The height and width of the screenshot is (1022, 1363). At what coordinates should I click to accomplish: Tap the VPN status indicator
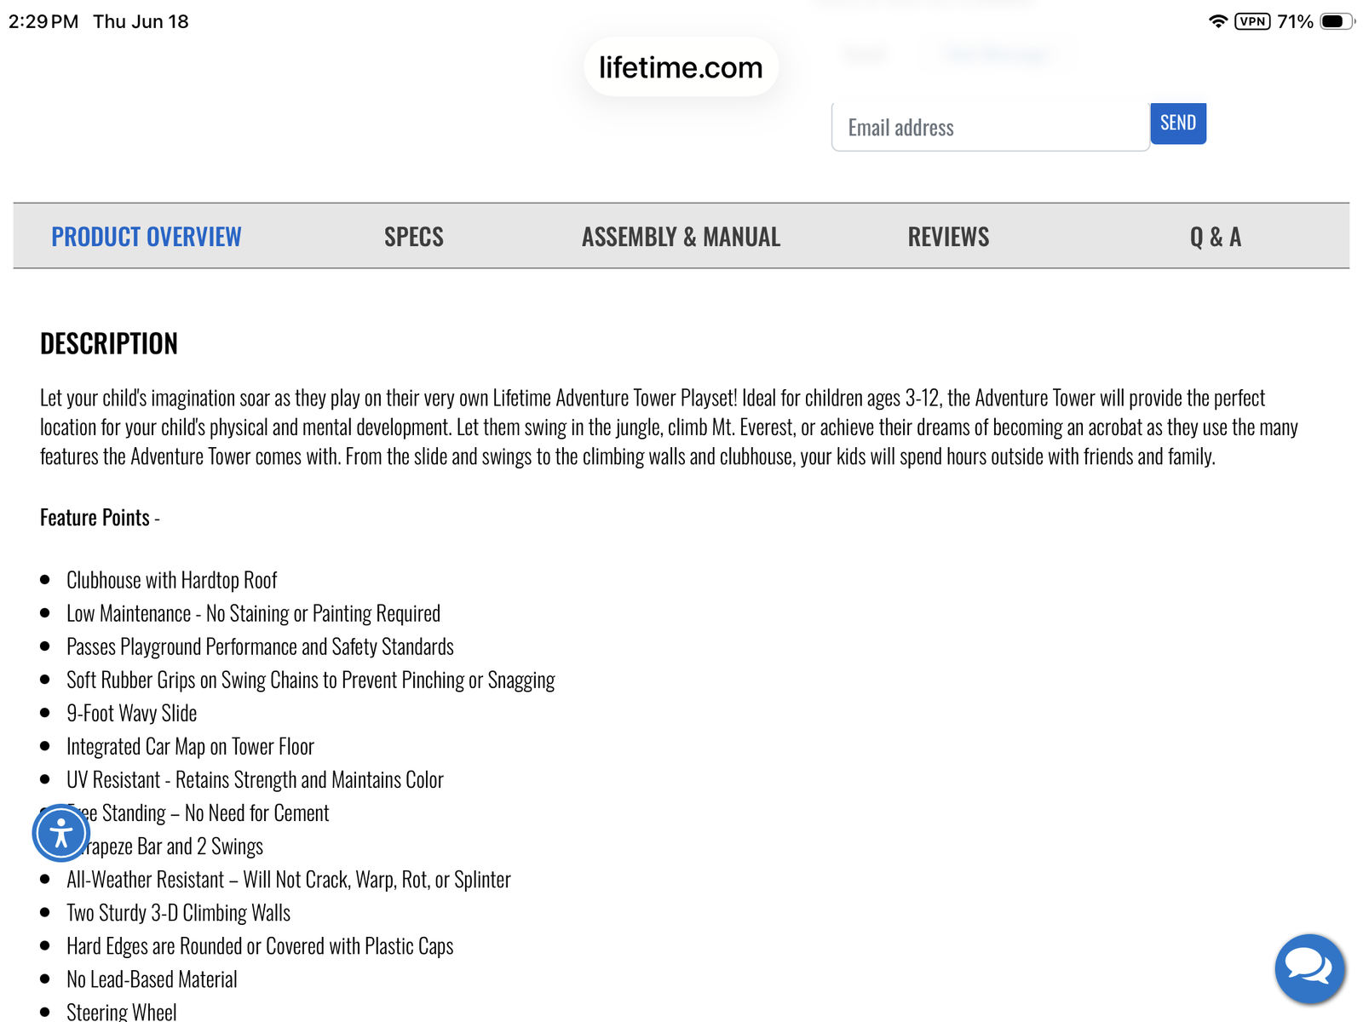coord(1252,21)
